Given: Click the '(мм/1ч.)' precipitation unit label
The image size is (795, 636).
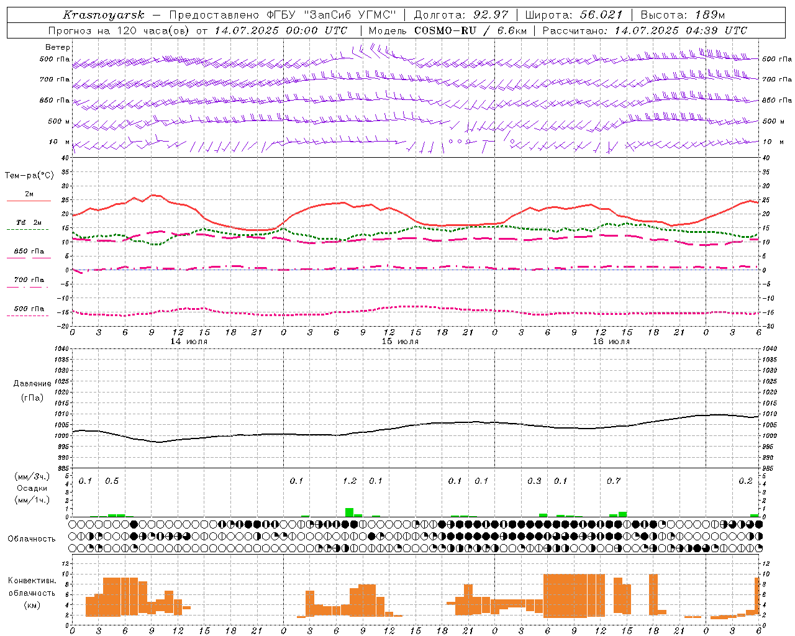Looking at the screenshot, I should click(32, 500).
